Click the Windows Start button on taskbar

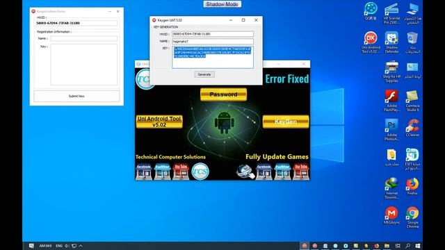[x=417, y=246]
